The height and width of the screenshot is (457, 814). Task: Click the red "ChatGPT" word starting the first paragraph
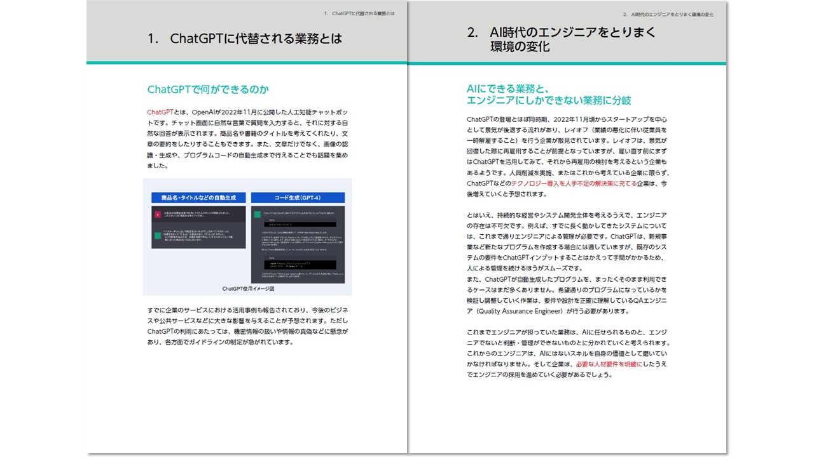click(160, 112)
